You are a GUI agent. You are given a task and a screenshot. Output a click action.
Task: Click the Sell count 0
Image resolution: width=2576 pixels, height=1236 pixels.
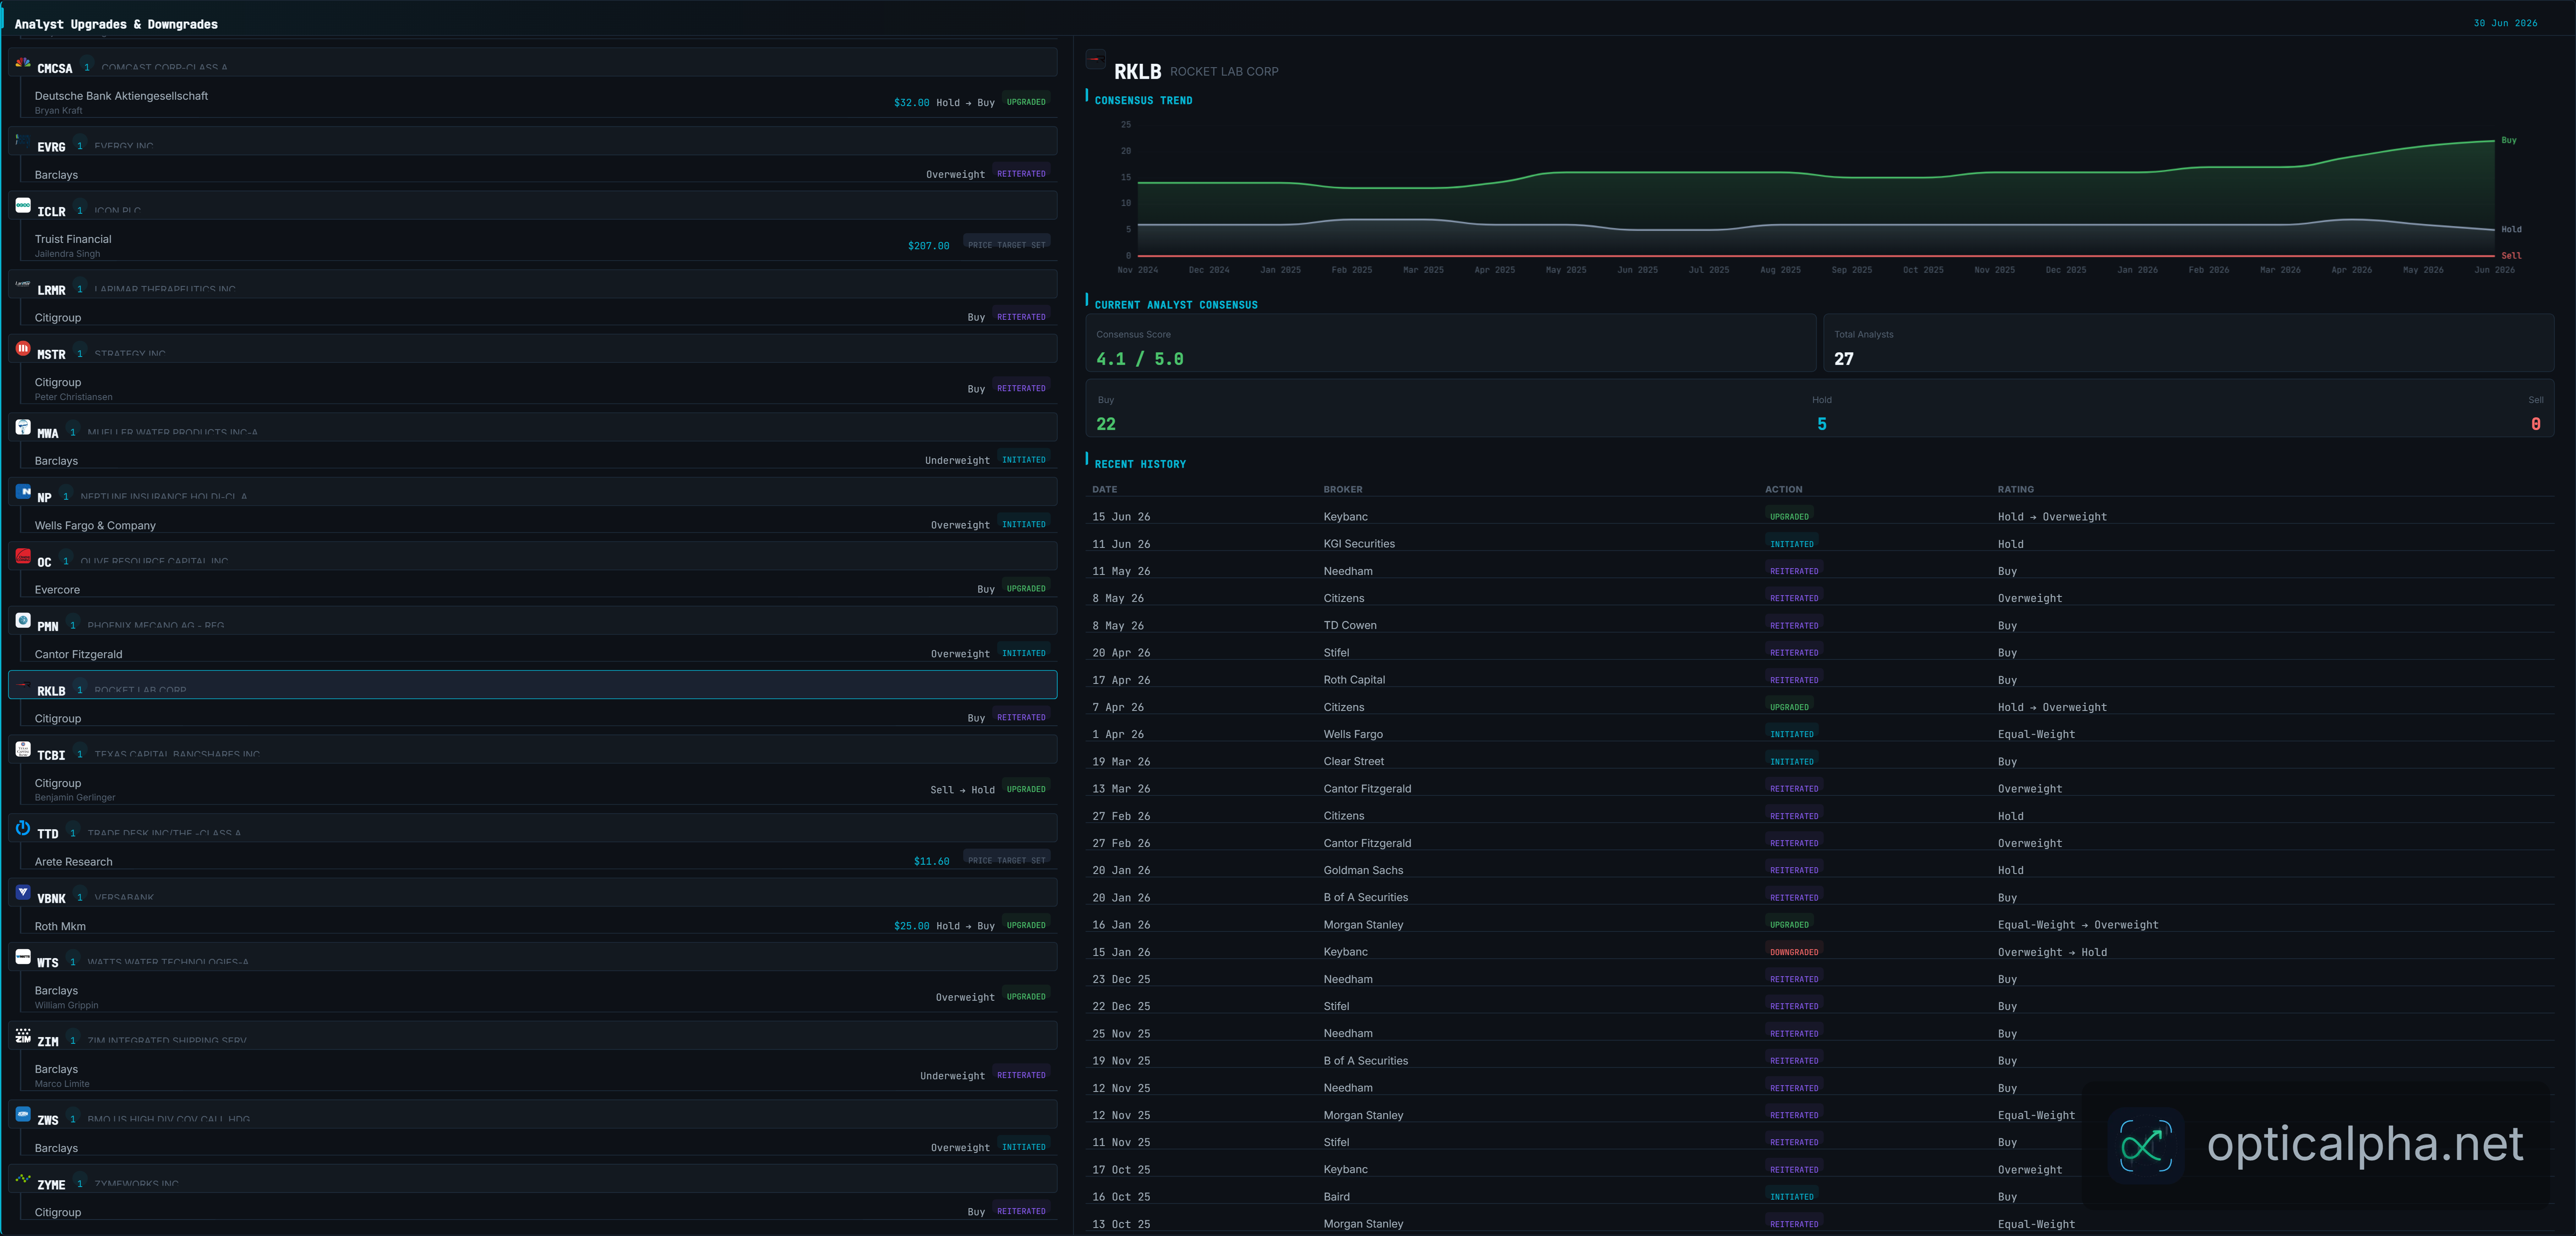point(2535,424)
